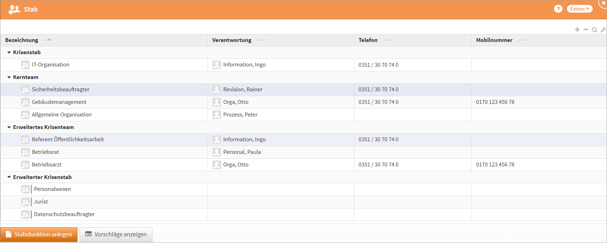607x243 pixels.
Task: Click the Jurist group icon
Action: (25, 202)
